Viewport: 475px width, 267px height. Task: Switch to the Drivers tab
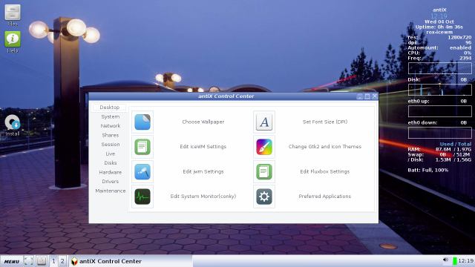(111, 181)
